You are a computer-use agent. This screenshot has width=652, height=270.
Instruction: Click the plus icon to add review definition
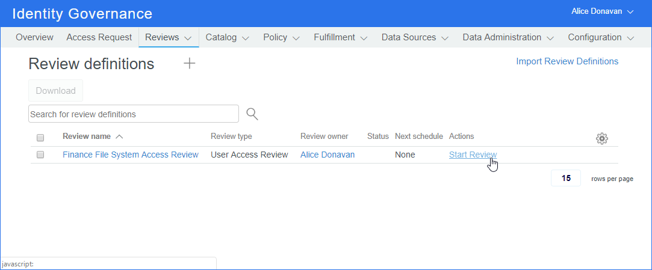(x=190, y=63)
